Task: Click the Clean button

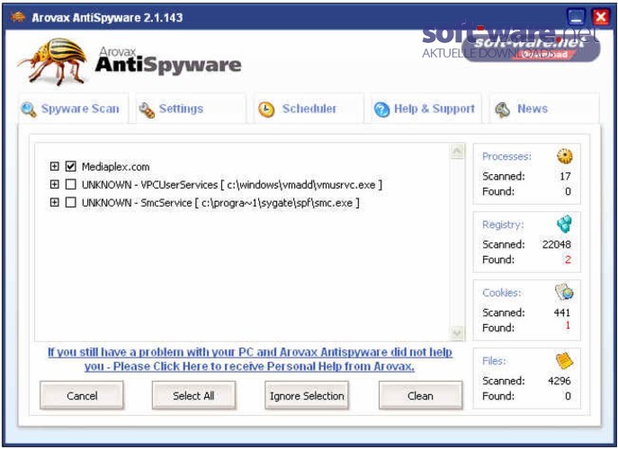Action: coord(420,395)
